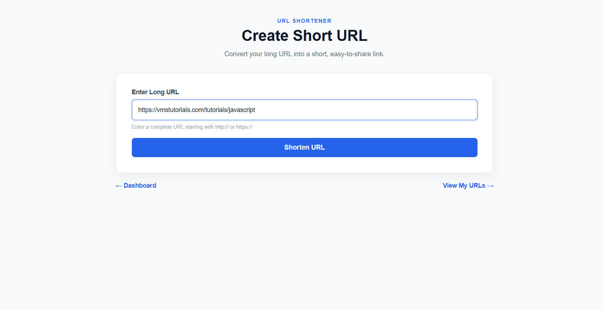Image resolution: width=604 pixels, height=310 pixels.
Task: Click the 'URL SHORTENER' overline text
Action: [x=304, y=21]
